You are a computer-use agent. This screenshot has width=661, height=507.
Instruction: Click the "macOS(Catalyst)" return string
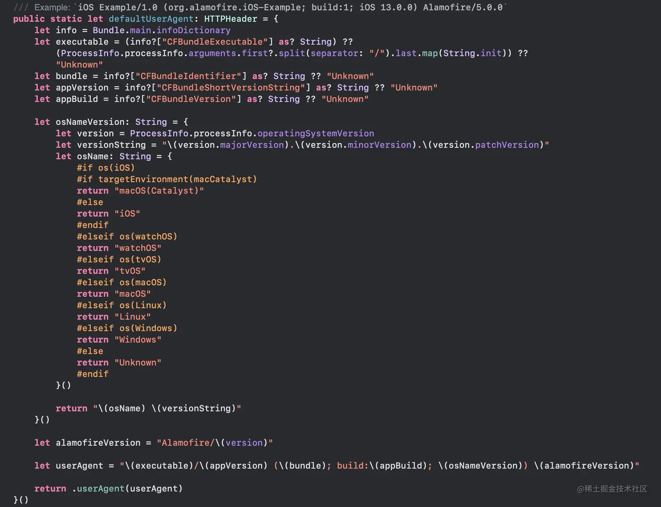click(159, 191)
